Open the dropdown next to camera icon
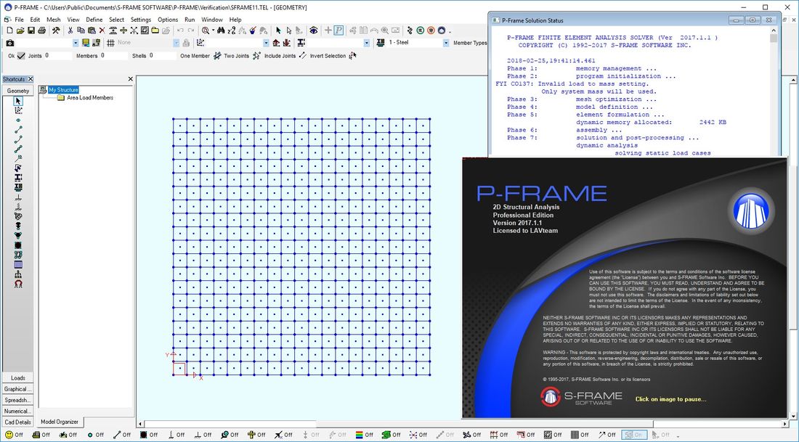The height and width of the screenshot is (442, 799). coord(76,43)
